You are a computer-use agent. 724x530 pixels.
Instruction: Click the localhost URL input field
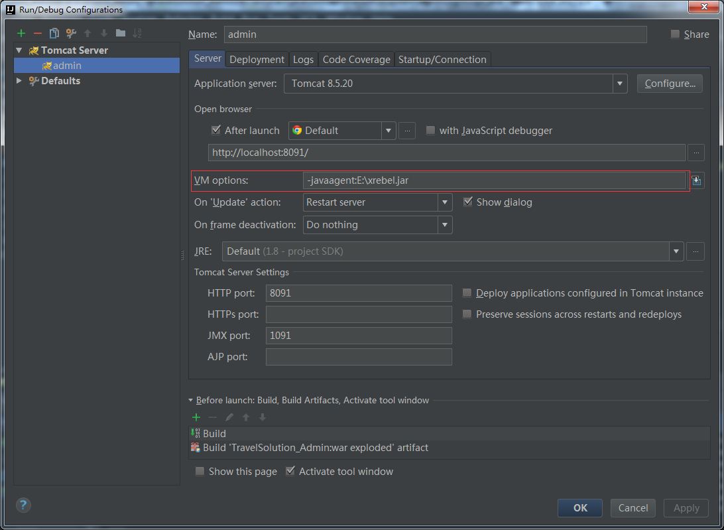(x=446, y=153)
